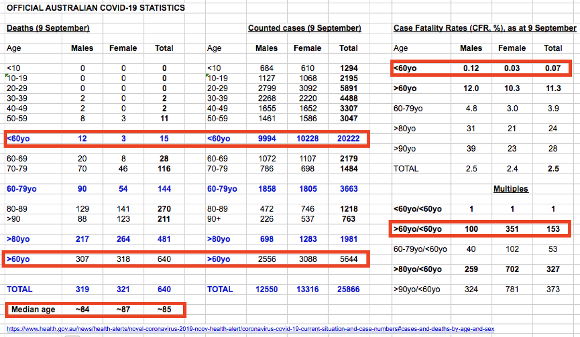Screen dimensions: 580x337
Task: Select the '781' multiples cell
Action: [512, 289]
